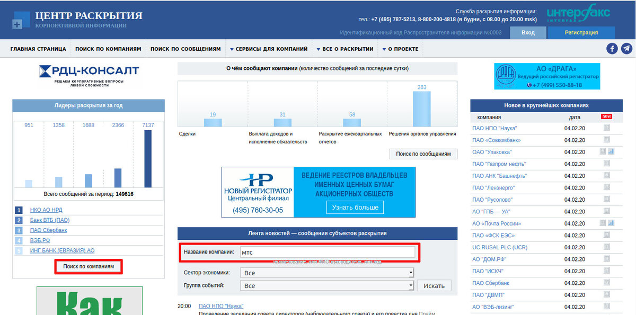Open the ИНГ БАНК (ЕВРАЗИЯ) АО link
This screenshot has width=636, height=315.
[63, 250]
